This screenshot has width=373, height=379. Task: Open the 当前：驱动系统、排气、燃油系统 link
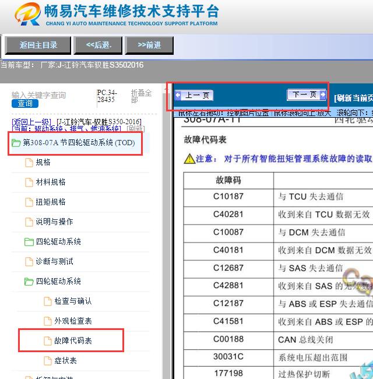pyautogui.click(x=66, y=129)
